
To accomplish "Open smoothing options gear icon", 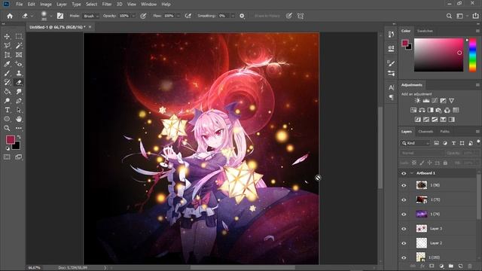I will [242, 16].
